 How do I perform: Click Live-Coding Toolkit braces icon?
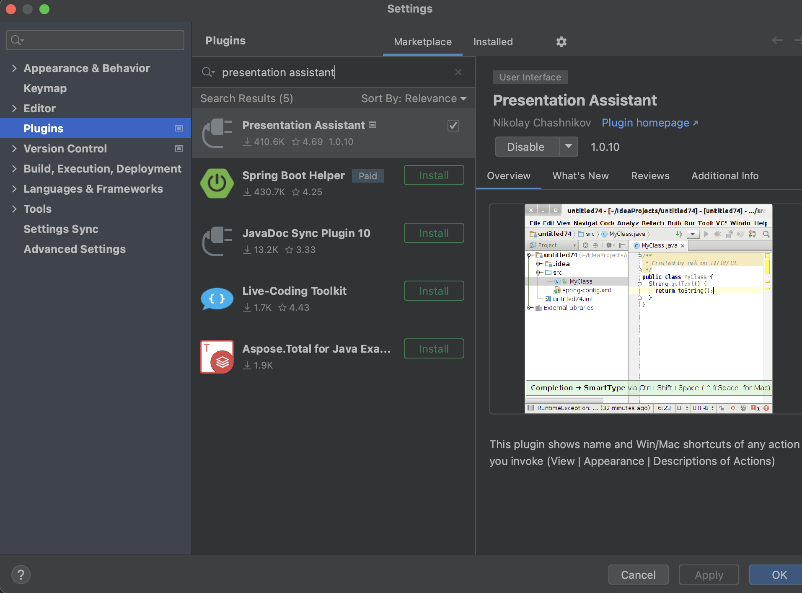(x=217, y=299)
